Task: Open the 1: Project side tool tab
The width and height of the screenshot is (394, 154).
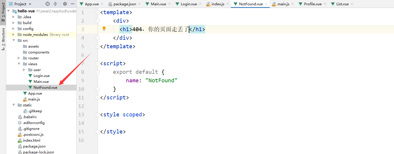Action: [3, 13]
